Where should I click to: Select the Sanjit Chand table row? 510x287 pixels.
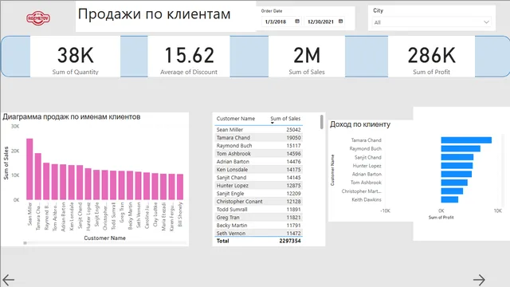pos(258,177)
